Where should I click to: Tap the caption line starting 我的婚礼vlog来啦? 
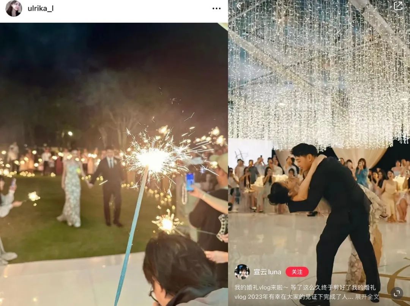(x=305, y=288)
